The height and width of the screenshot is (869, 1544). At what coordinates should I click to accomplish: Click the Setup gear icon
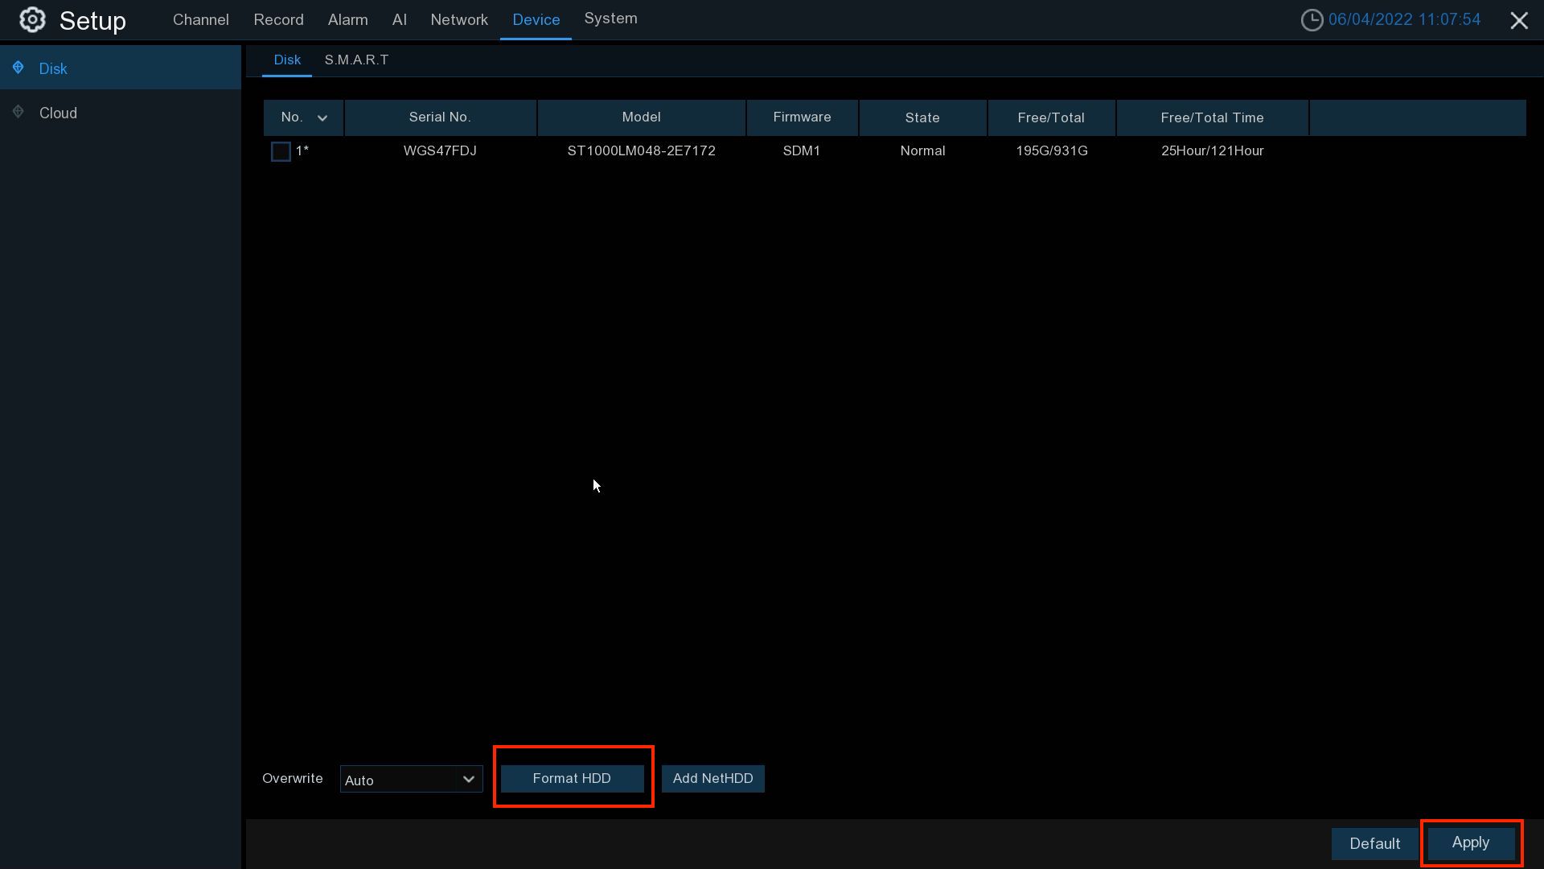coord(32,20)
